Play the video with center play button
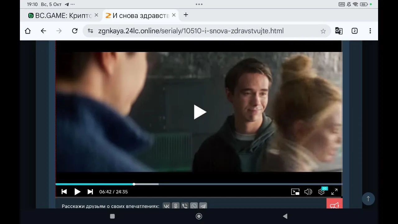 pos(200,112)
